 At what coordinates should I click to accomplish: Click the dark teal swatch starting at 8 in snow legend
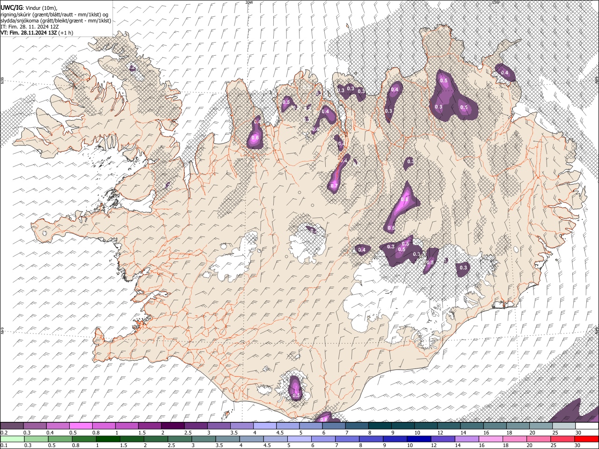(x=380, y=426)
